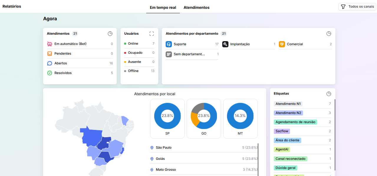Viewport: 377px width, 176px height.
Task: Click the Mato Grosso location row
Action: pyautogui.click(x=203, y=170)
